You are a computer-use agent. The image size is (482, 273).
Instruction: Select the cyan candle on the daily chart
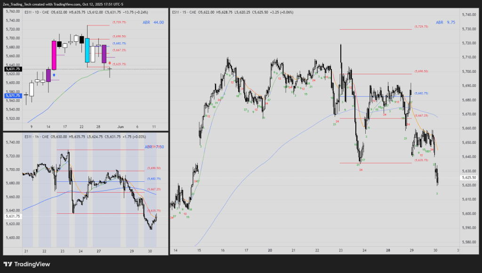tap(87, 50)
